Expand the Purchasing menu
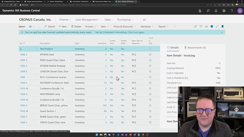Image resolution: width=244 pixels, height=137 pixels. tap(125, 20)
